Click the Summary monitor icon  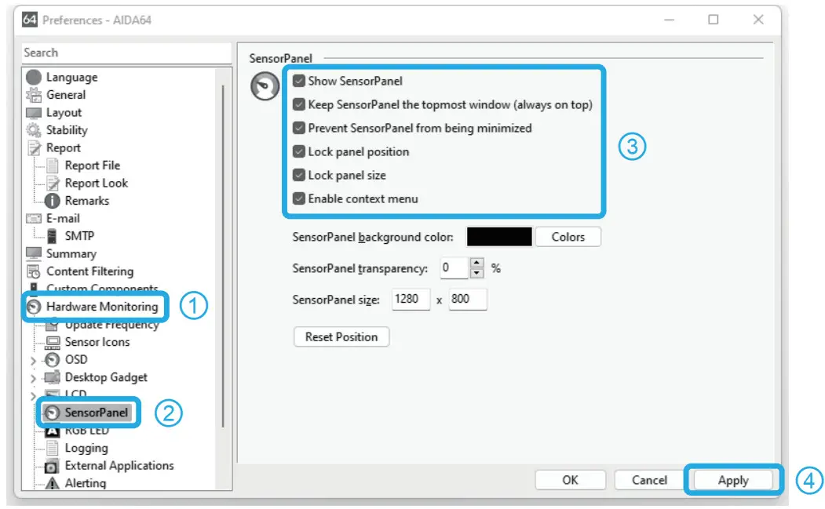pos(34,253)
